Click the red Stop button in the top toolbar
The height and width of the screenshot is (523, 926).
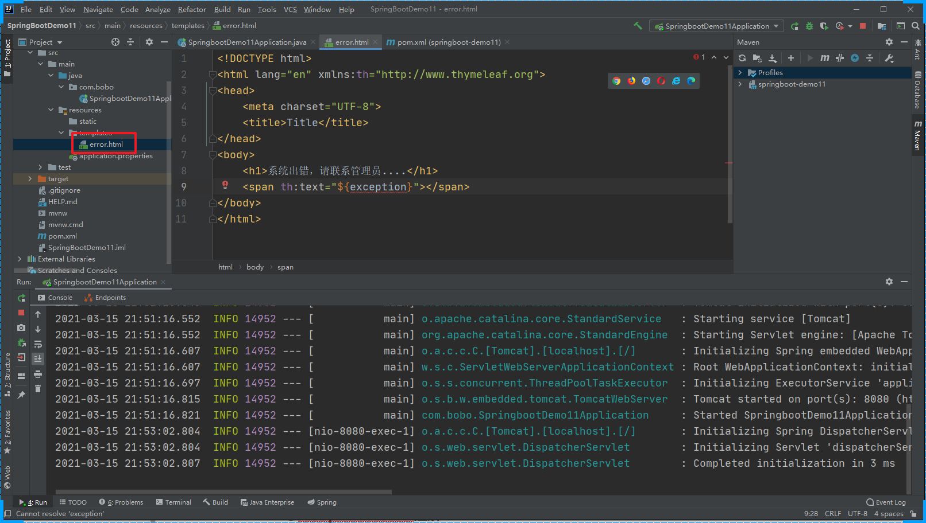coord(863,26)
